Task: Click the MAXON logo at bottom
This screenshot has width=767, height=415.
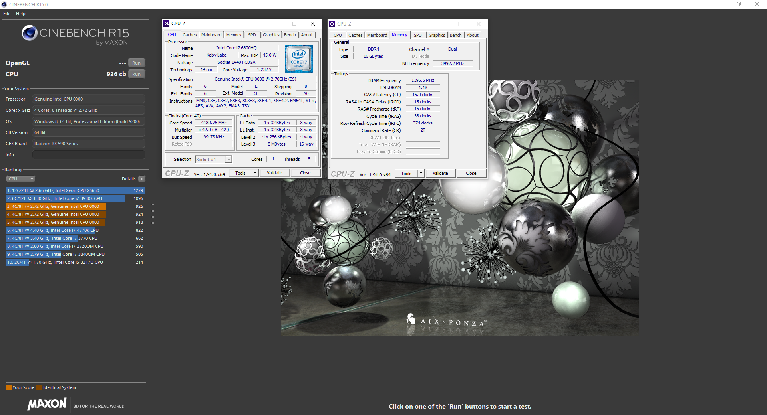Action: pos(47,404)
